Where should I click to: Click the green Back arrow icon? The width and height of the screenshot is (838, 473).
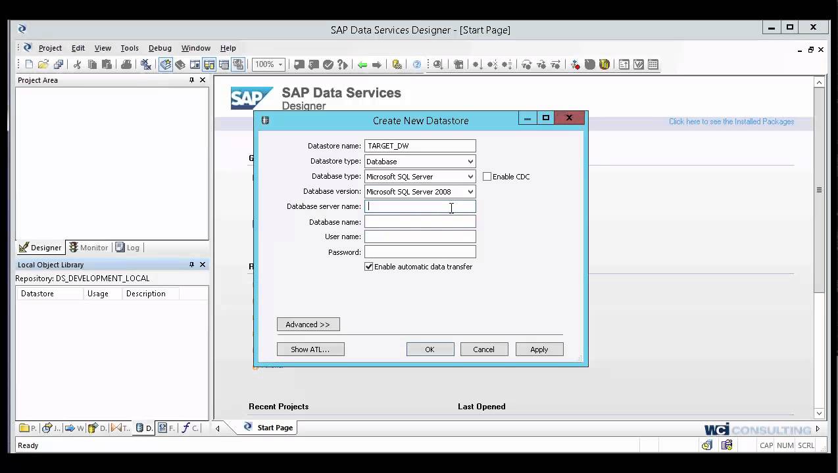click(x=362, y=64)
